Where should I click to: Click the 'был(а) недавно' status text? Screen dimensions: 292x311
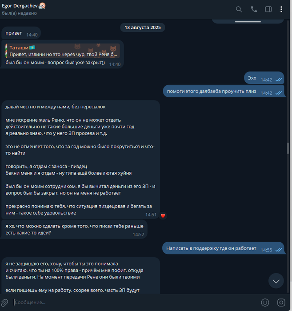[x=19, y=13]
